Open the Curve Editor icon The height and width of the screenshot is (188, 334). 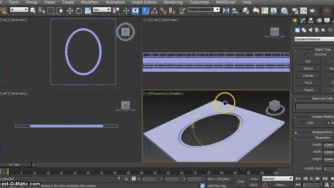click(x=265, y=10)
